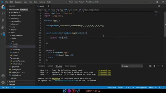Open the Help menu

click(49, 2)
